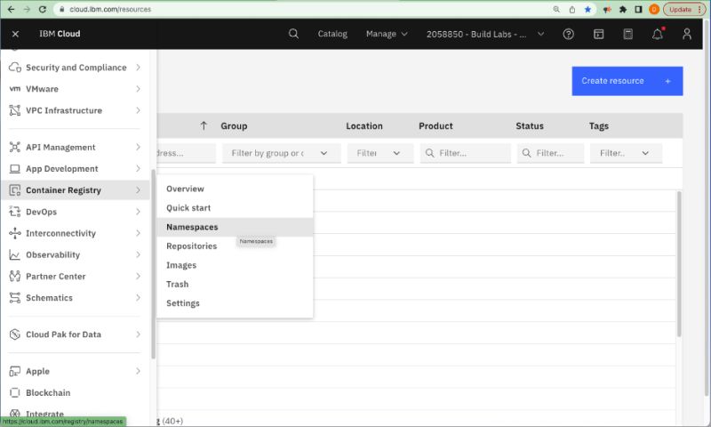Open the Tags filter dropdown

pos(626,153)
